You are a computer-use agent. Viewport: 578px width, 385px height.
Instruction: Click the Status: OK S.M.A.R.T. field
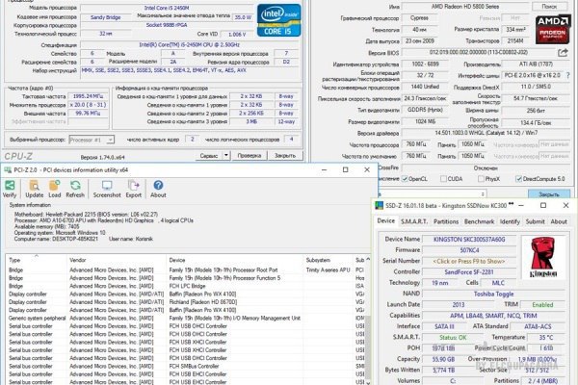(453, 338)
